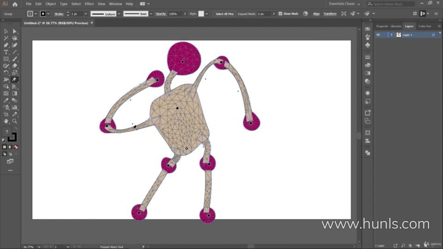Click the Select All Pins button
The image size is (443, 249).
pos(226,14)
